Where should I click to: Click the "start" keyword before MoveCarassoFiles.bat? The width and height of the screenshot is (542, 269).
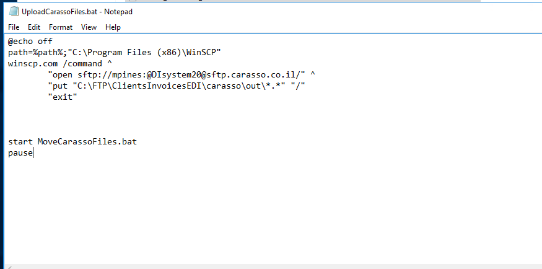[x=20, y=142]
